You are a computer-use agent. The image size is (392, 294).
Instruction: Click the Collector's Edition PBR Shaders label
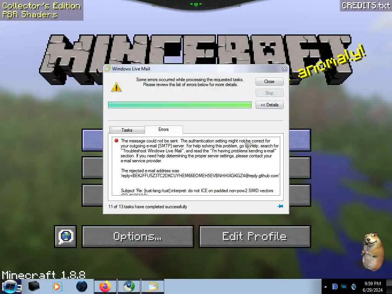coord(41,10)
